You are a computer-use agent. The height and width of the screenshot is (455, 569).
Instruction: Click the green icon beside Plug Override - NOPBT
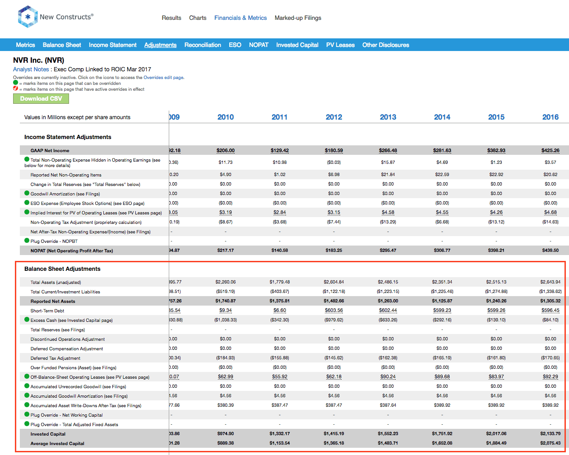pos(27,241)
